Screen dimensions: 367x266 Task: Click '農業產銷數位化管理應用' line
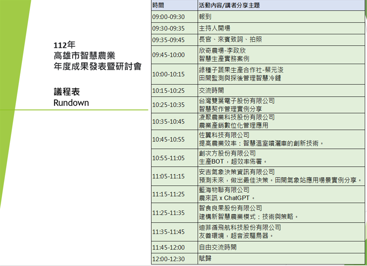[234, 125]
